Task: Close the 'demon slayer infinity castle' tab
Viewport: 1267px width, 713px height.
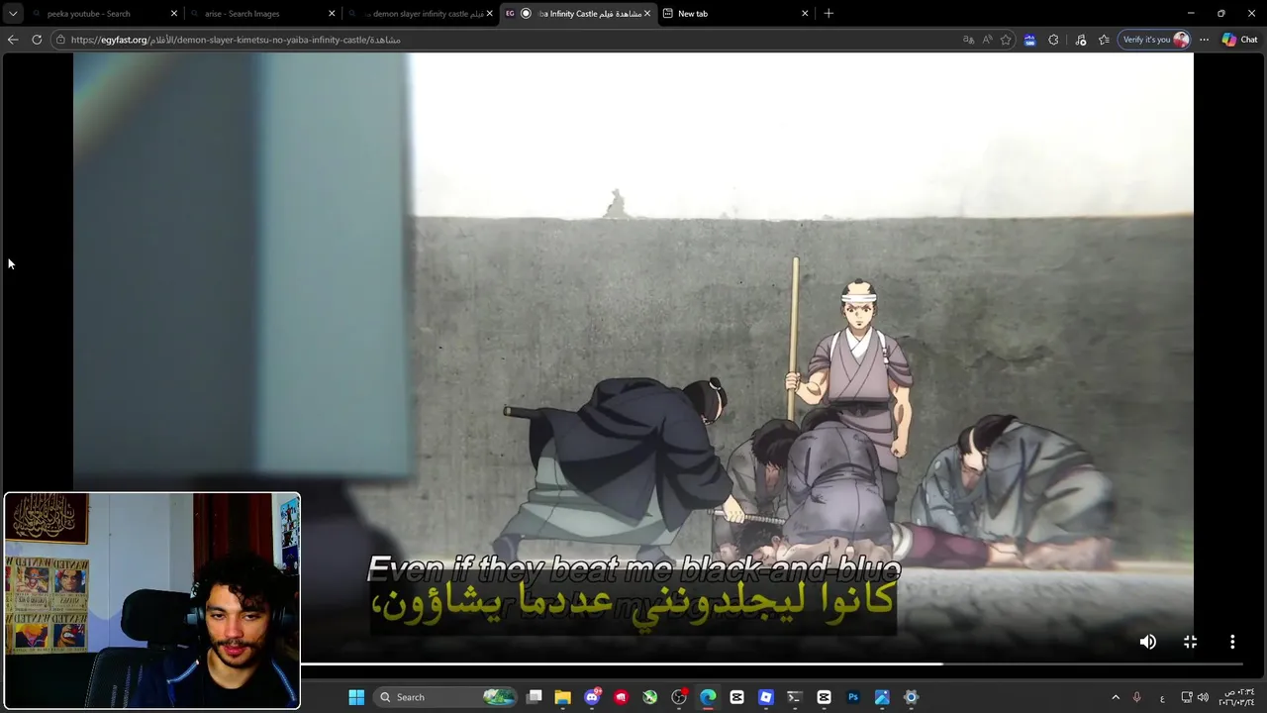Action: coord(489,14)
